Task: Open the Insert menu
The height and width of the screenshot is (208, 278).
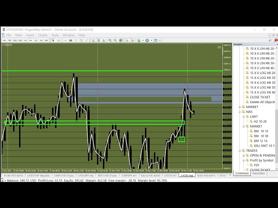Action: (x=30, y=35)
